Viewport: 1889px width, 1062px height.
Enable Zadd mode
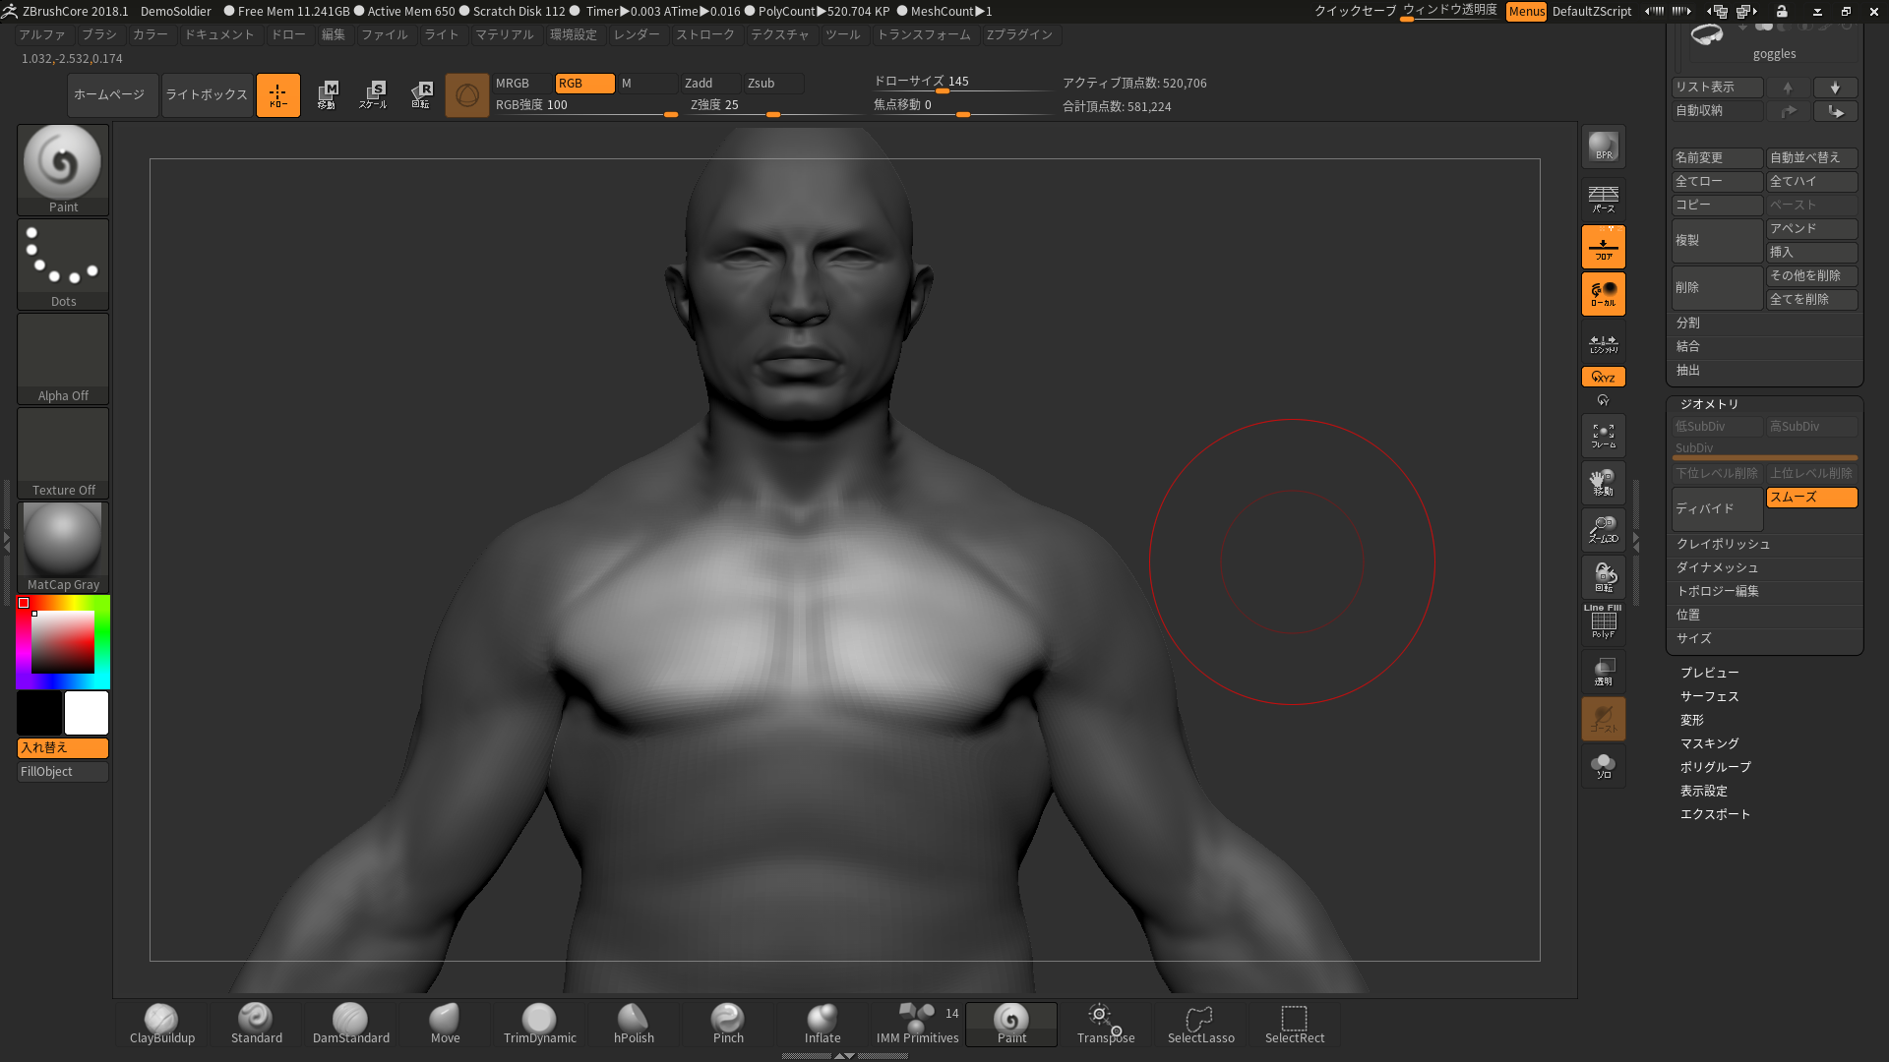pos(711,84)
